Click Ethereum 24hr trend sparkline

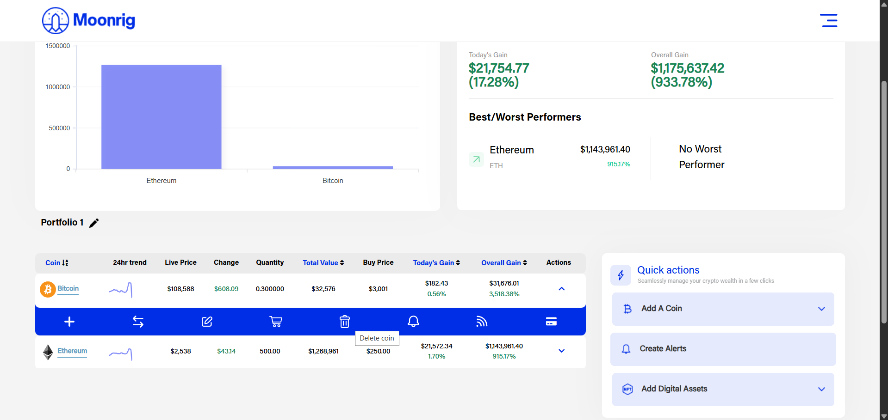click(121, 354)
